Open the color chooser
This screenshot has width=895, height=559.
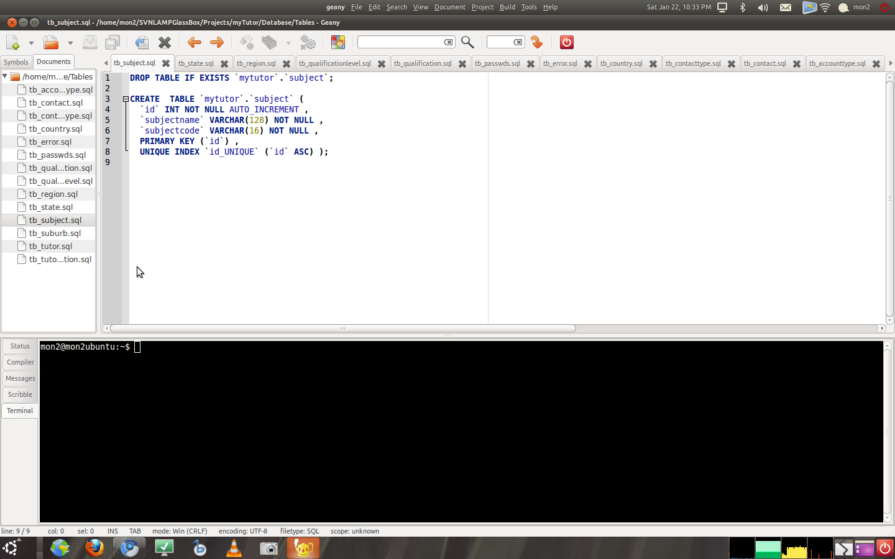(x=338, y=42)
